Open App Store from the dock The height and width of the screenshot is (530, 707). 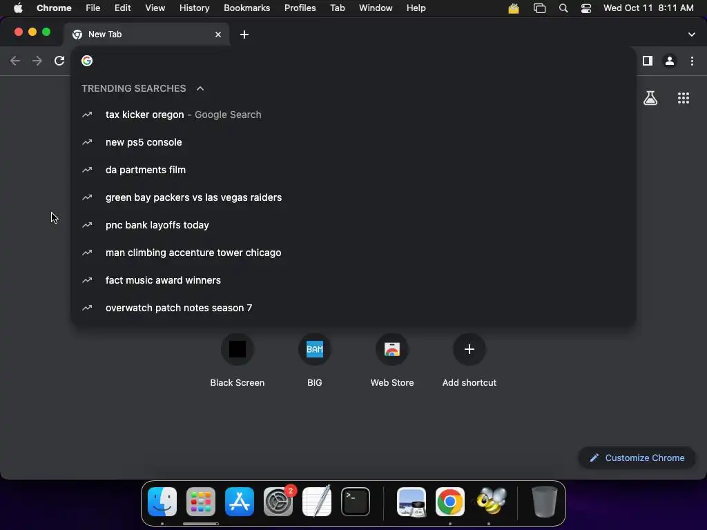240,502
